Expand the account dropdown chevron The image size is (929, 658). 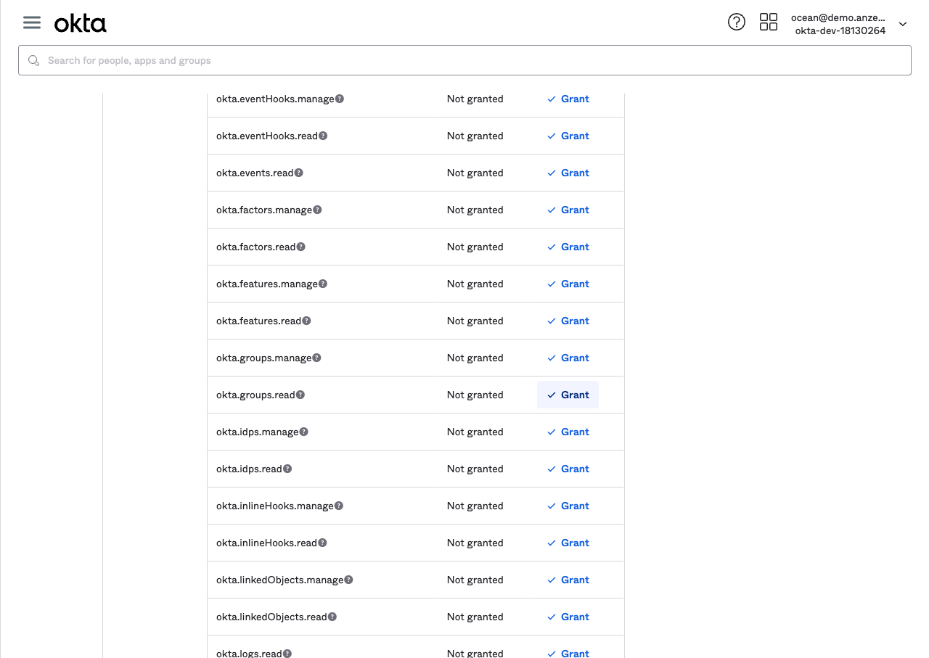point(903,24)
